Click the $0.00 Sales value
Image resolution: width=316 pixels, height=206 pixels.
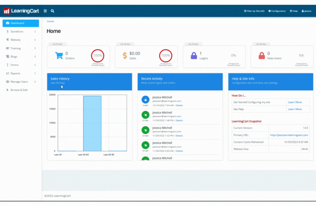(x=135, y=53)
